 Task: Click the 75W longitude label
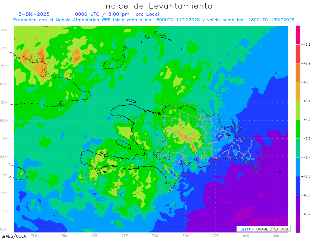click(x=64, y=236)
